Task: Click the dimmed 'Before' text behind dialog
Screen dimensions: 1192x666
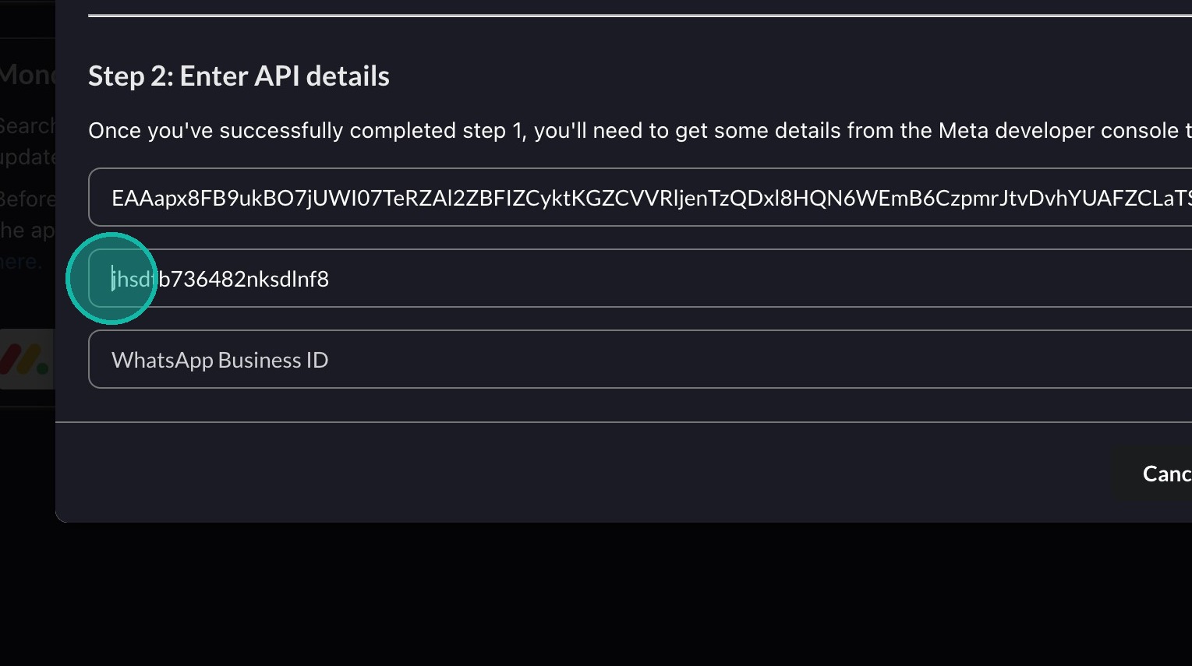Action: coord(27,199)
